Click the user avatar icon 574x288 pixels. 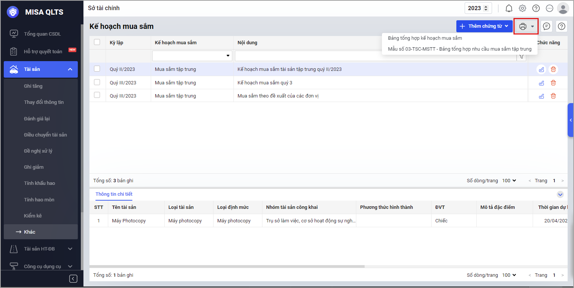coord(563,8)
